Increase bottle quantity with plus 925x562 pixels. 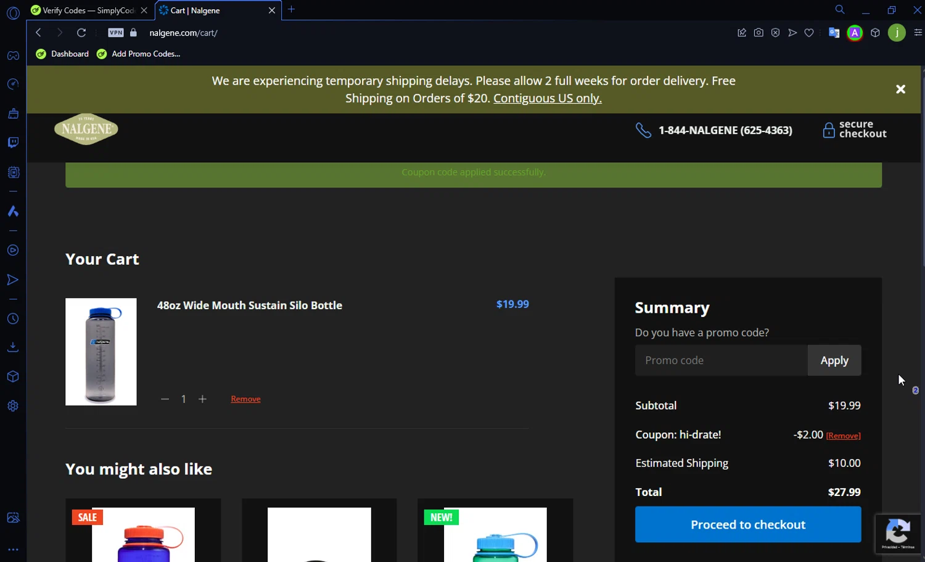[x=202, y=399]
